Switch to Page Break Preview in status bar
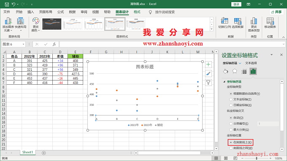287x161 pixels. coord(235,158)
